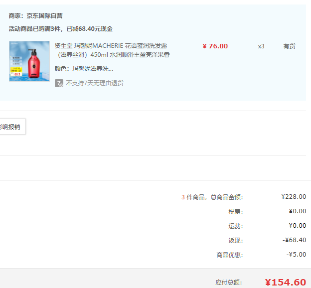Click the payable total ¥154.60
311x288 pixels.
coord(286,282)
